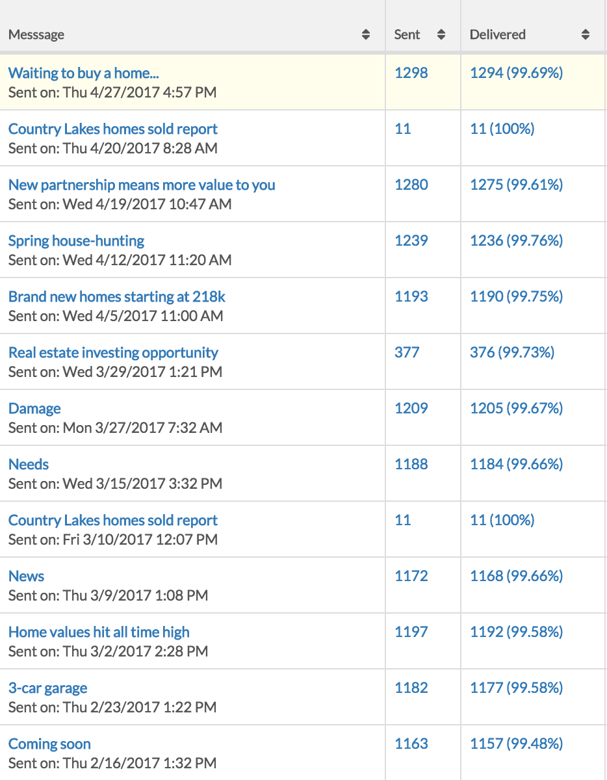Open the 'Needs' message
Screen dimensions: 607x780
tap(29, 464)
